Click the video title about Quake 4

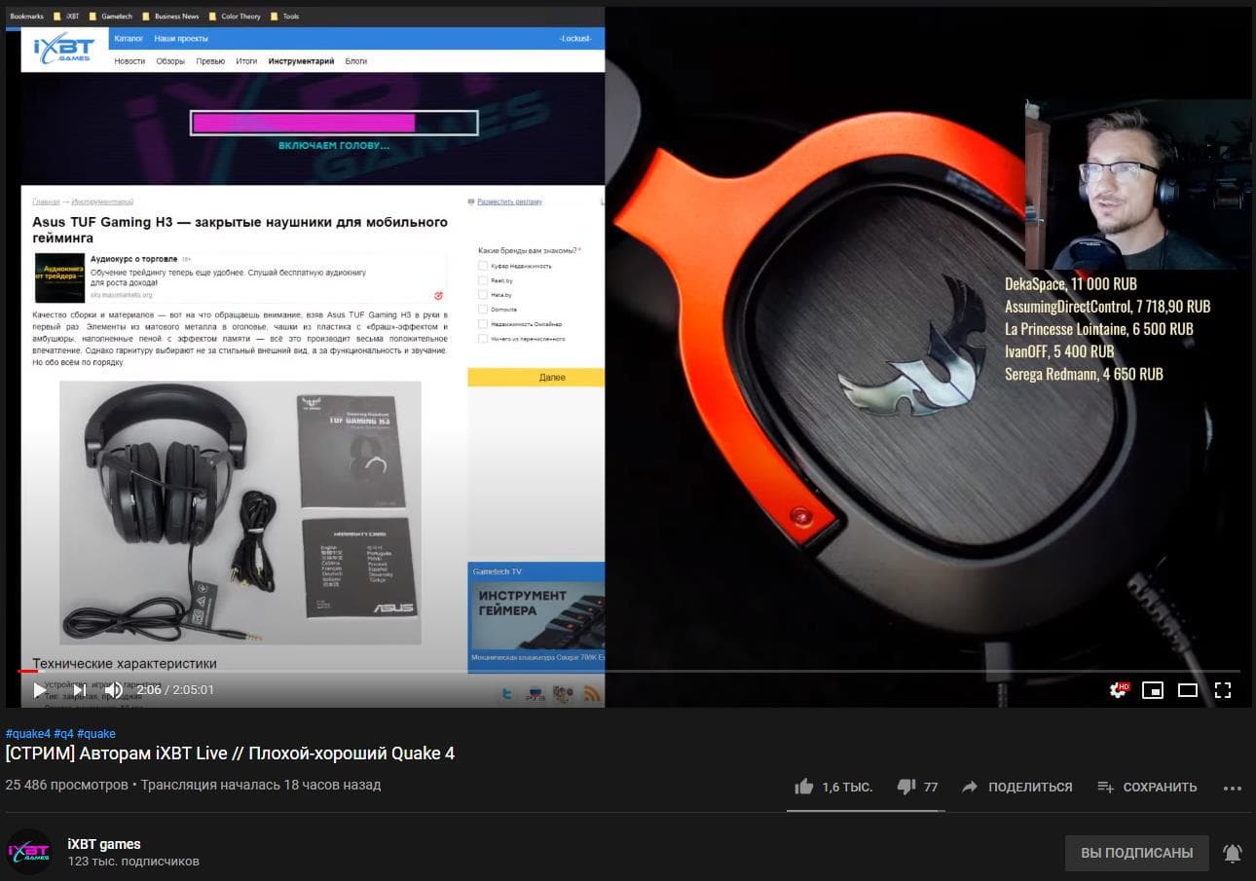pos(230,753)
